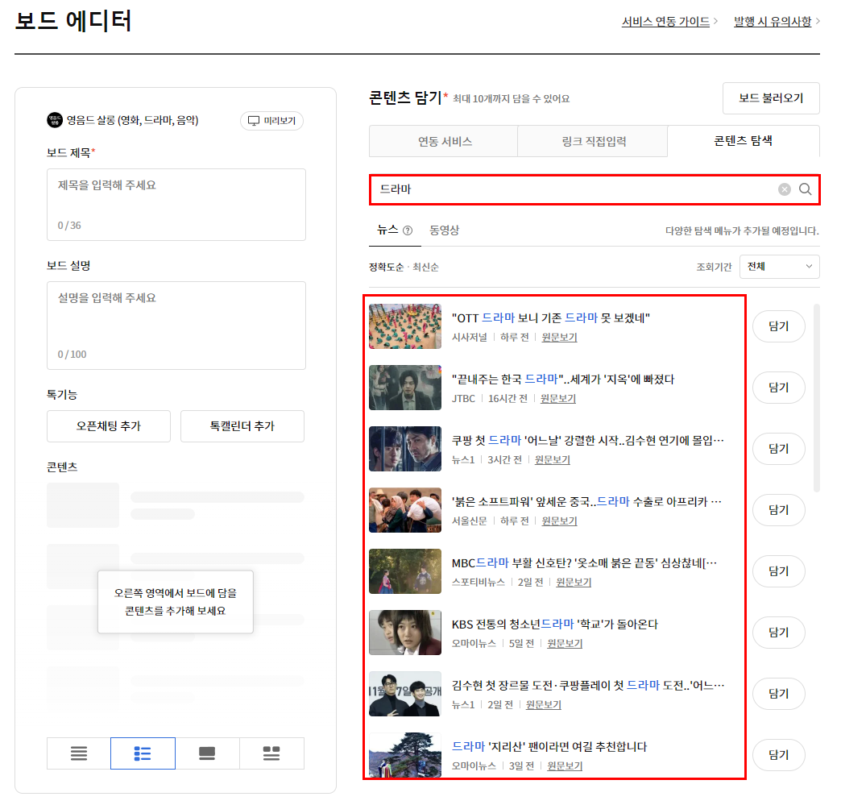Click the help icon next to 뉴스
The height and width of the screenshot is (805, 841).
408,230
